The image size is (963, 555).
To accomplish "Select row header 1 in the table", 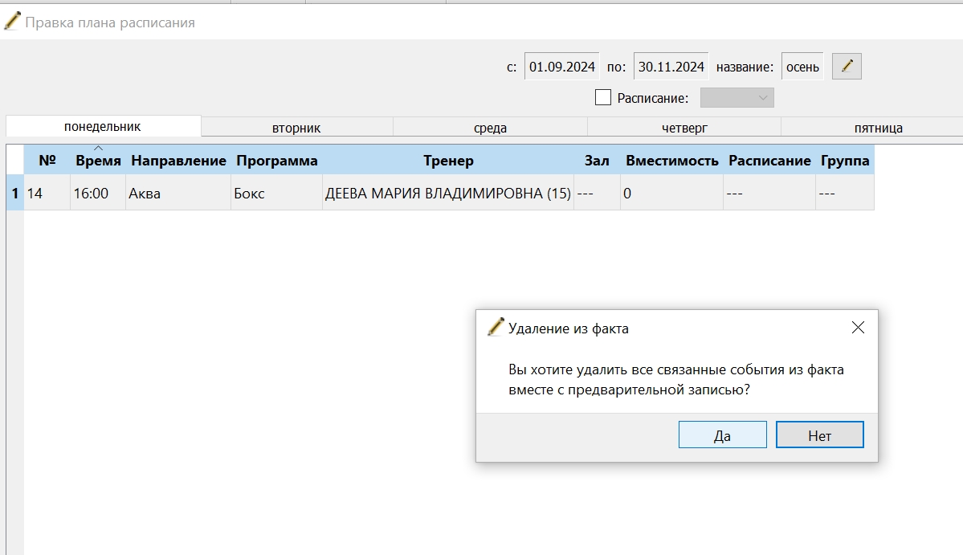I will [x=14, y=193].
